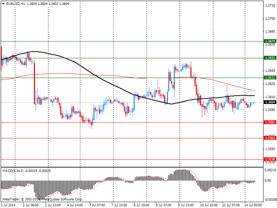
Task: Click the 1.3604 current price tag
Action: coord(270,102)
